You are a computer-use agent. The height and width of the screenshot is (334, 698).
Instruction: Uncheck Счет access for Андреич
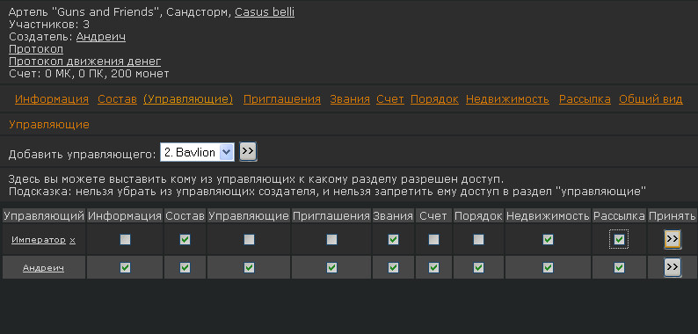tap(433, 268)
